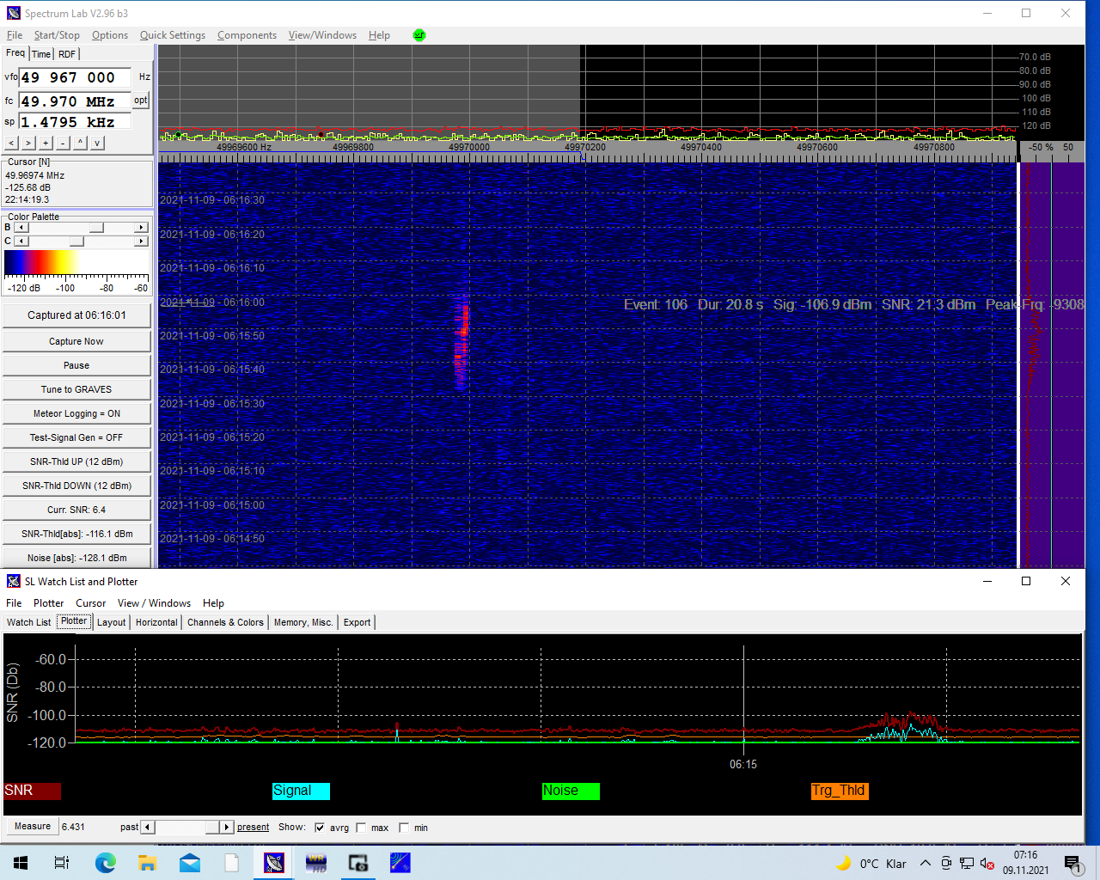This screenshot has width=1100, height=880.
Task: Open the Quick Settings menu
Action: point(173,35)
